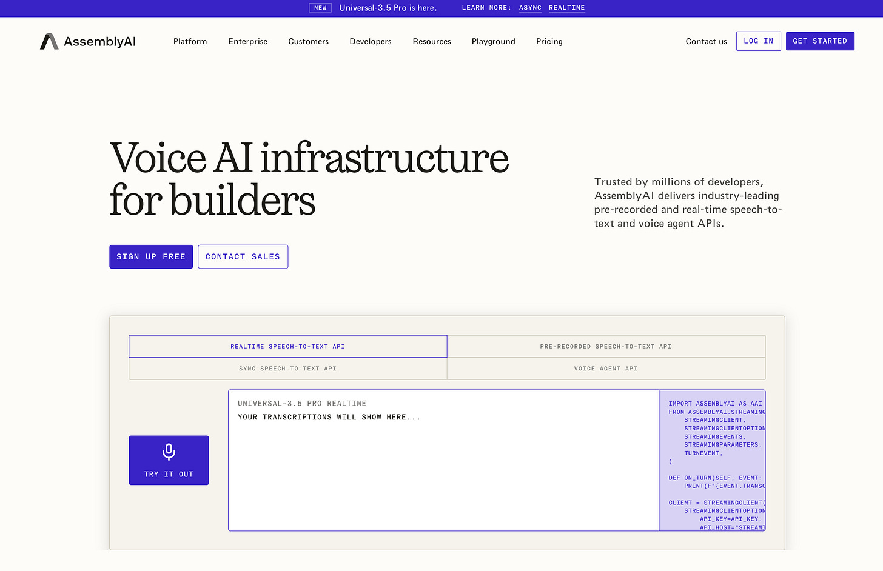
Task: Open the Platform menu
Action: click(190, 41)
